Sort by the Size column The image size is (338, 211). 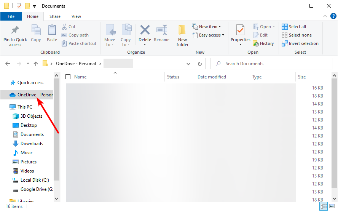[302, 77]
